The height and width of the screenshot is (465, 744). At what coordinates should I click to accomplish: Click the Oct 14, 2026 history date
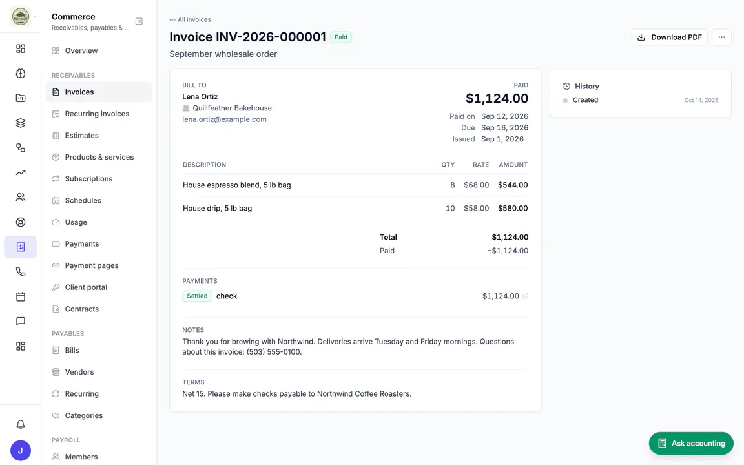click(701, 100)
